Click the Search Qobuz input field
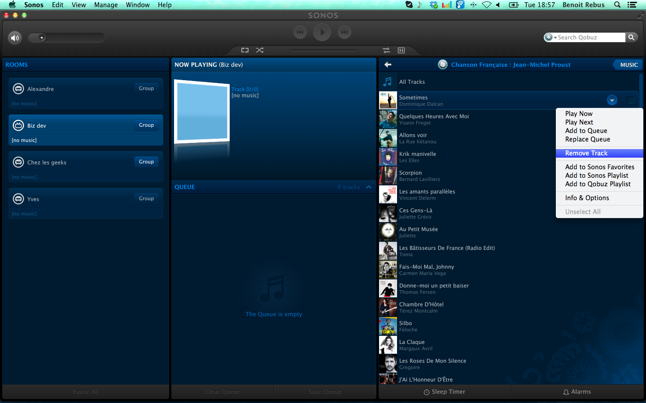 click(591, 37)
